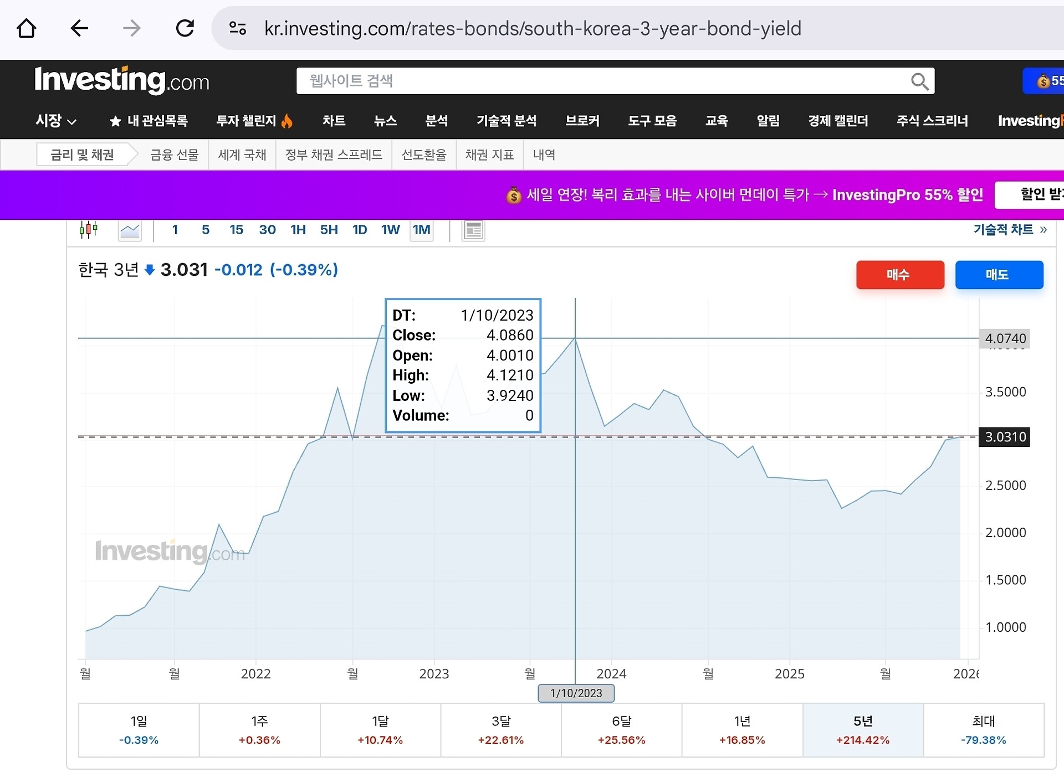The image size is (1064, 778).
Task: Click the news table icon beside 1M
Action: click(x=473, y=230)
